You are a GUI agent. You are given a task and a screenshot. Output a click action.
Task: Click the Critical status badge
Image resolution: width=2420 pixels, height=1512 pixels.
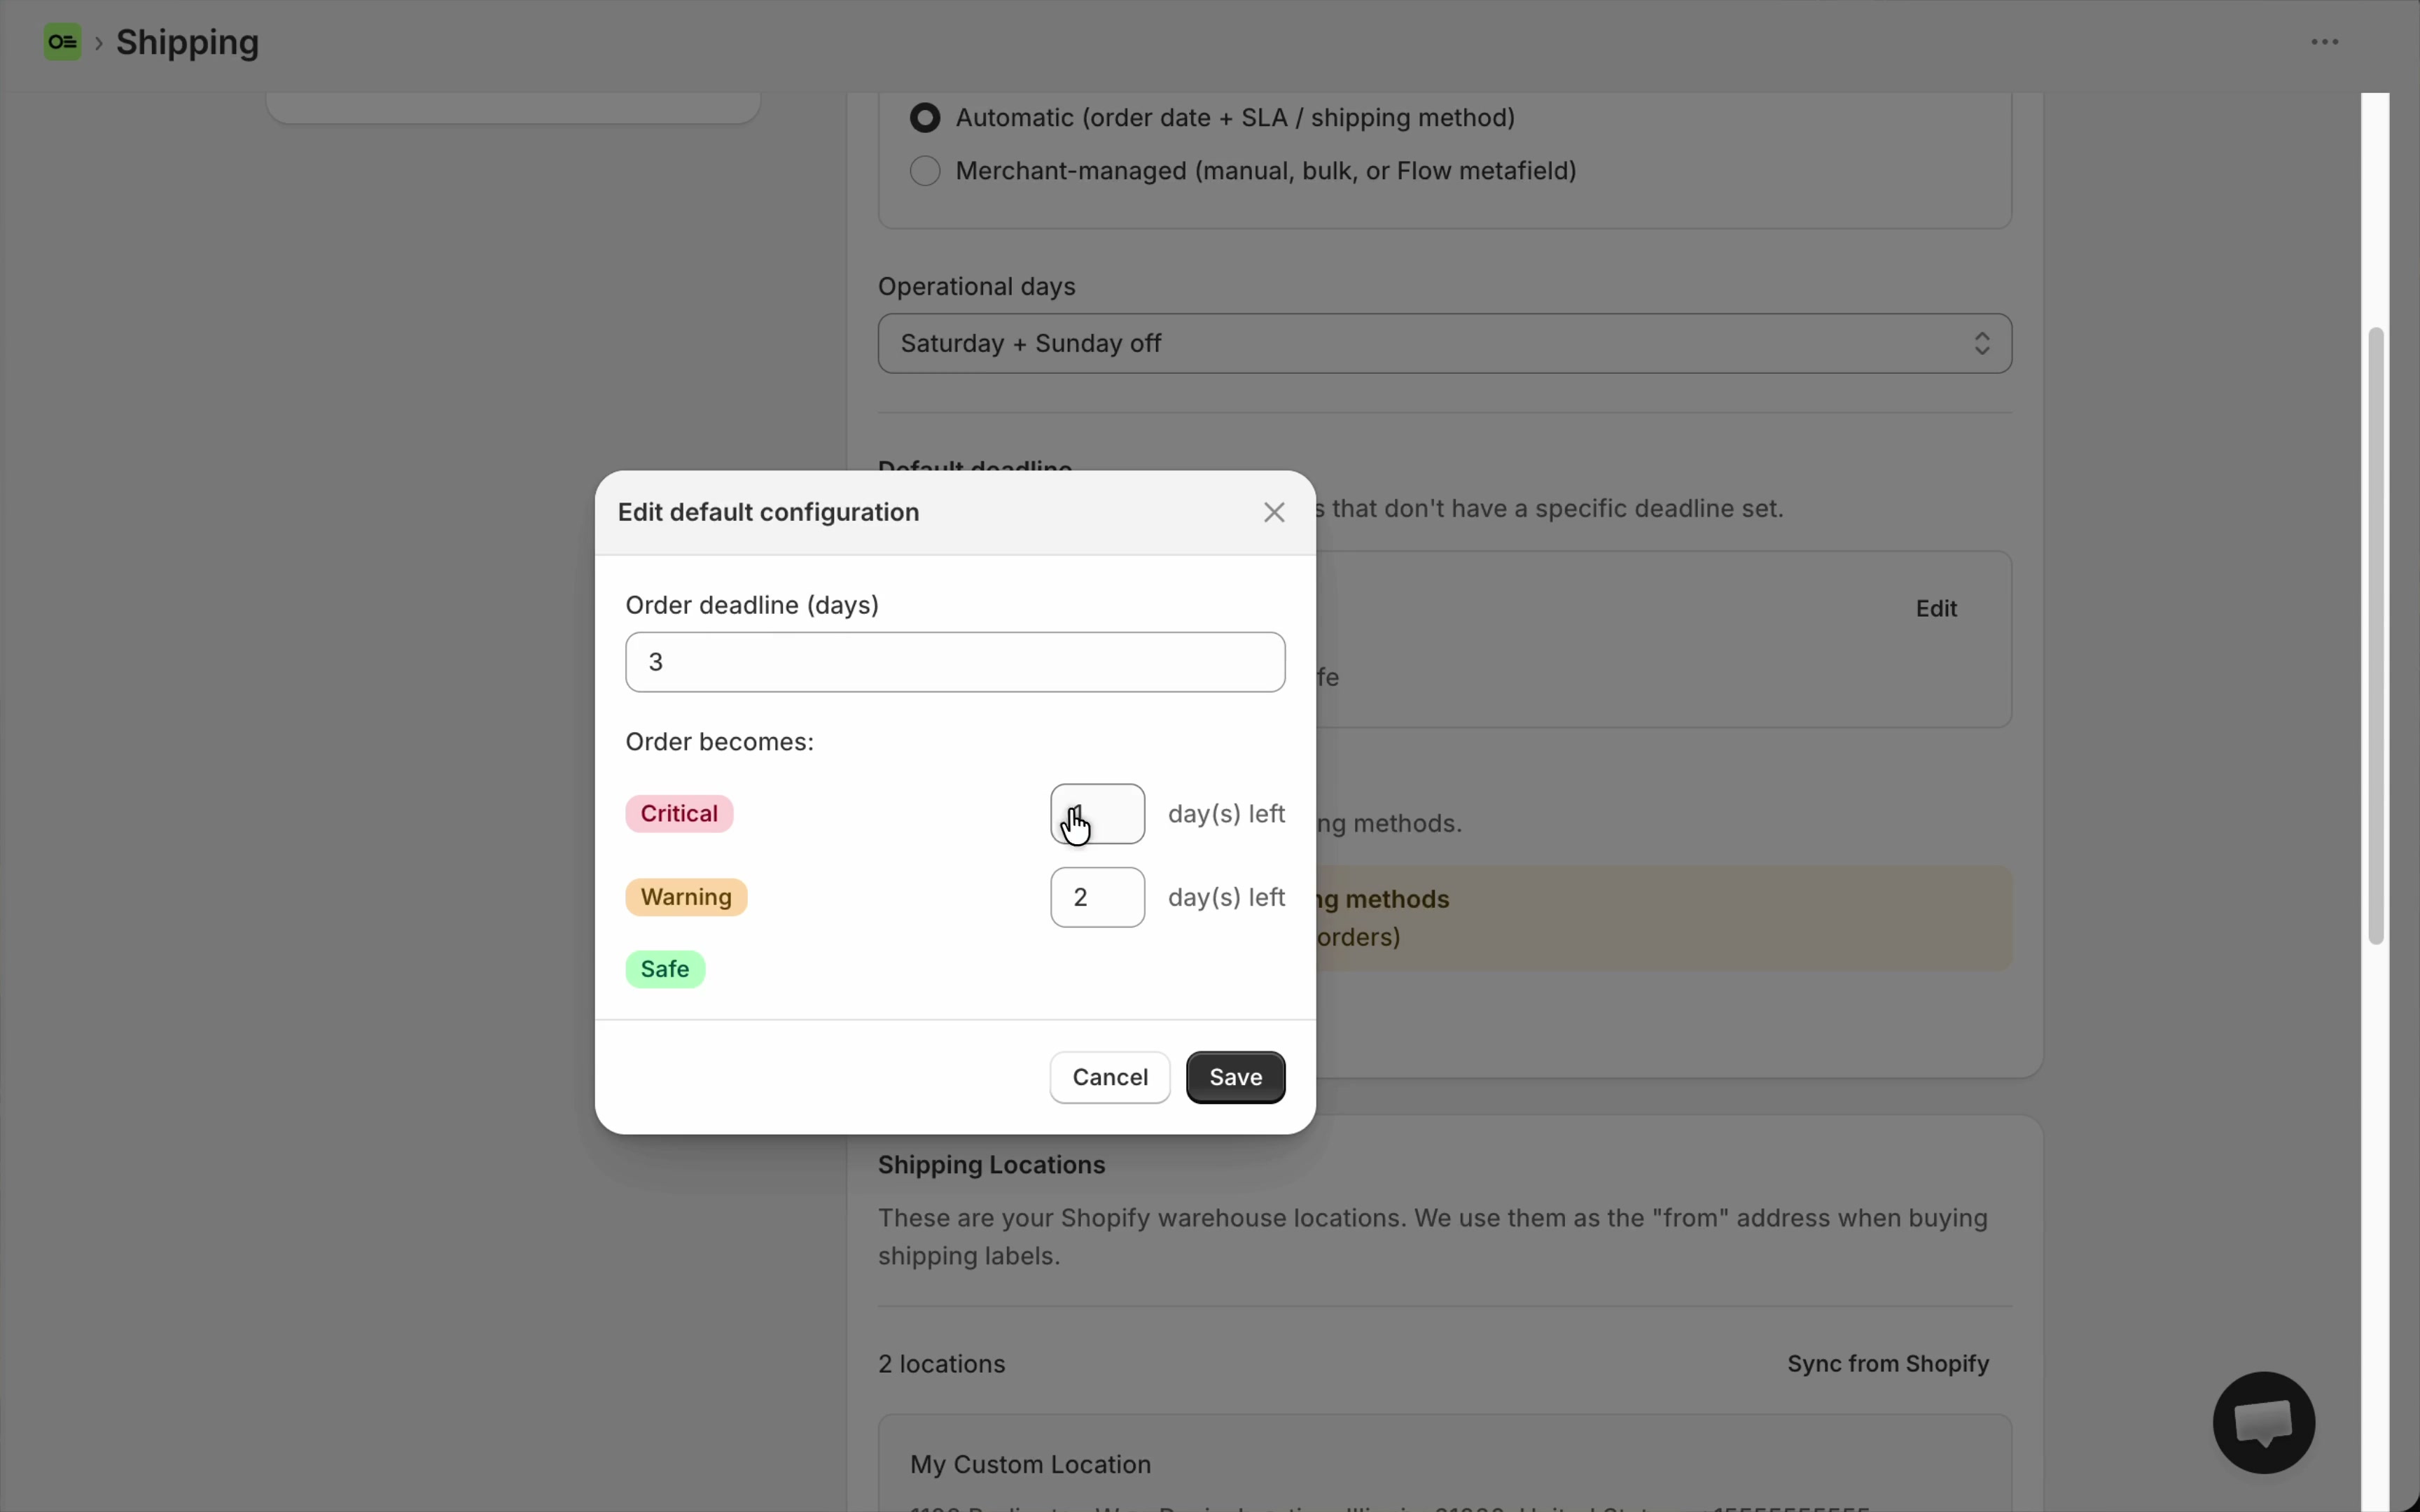point(679,814)
